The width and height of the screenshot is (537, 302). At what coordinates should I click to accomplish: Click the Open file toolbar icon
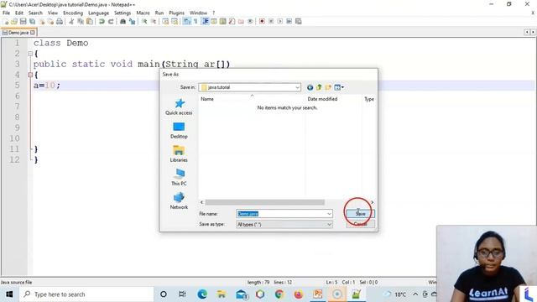coord(14,21)
